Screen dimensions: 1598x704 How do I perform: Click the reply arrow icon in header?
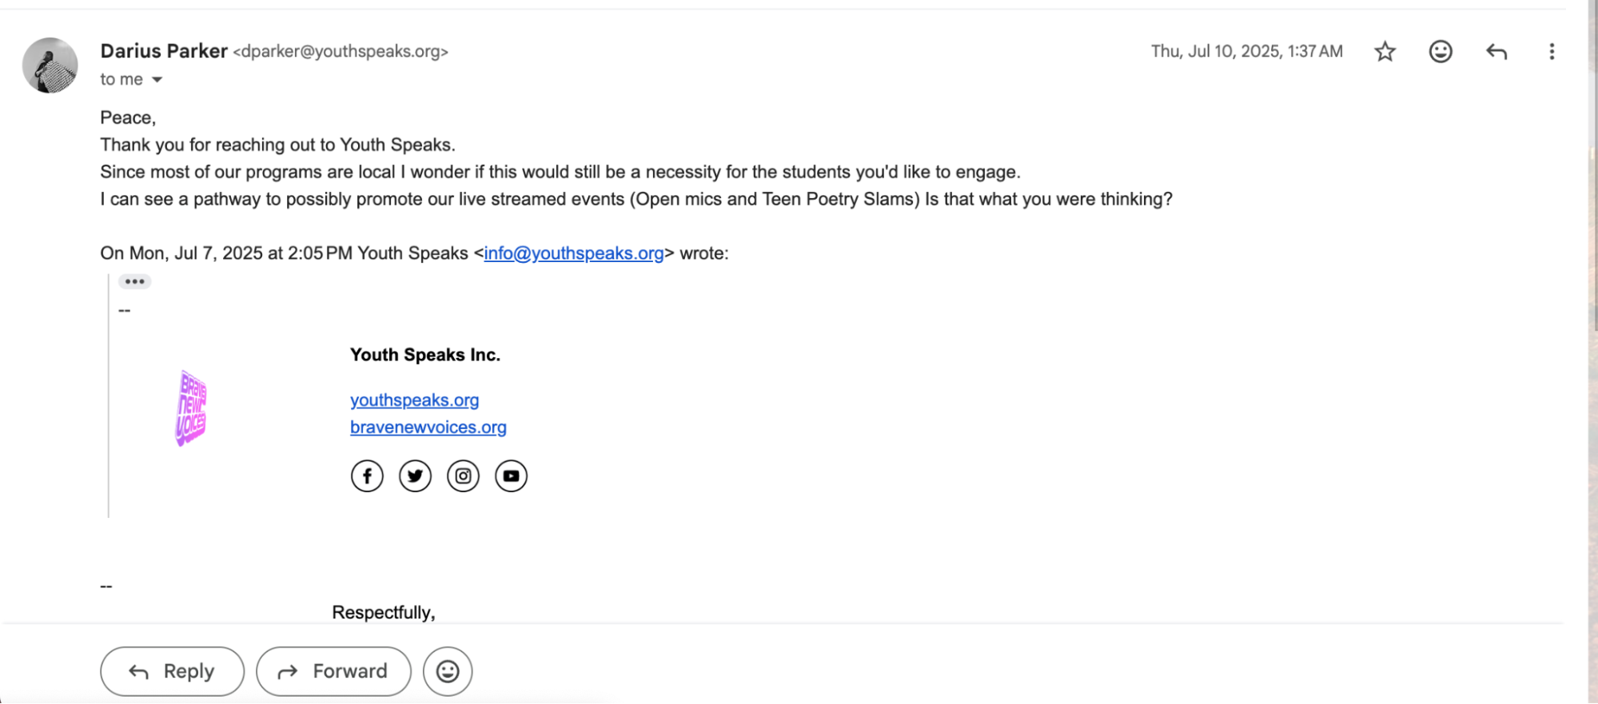[1496, 52]
